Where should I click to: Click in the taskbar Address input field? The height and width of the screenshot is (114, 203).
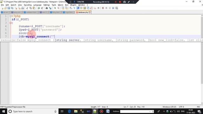[x=134, y=111]
